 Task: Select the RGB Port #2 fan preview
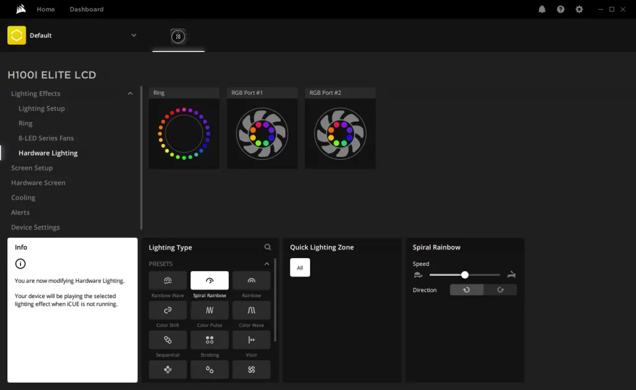(x=340, y=134)
